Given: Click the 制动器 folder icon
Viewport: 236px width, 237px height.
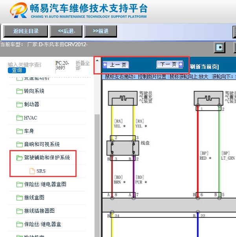Looking at the screenshot, I should (20, 105).
